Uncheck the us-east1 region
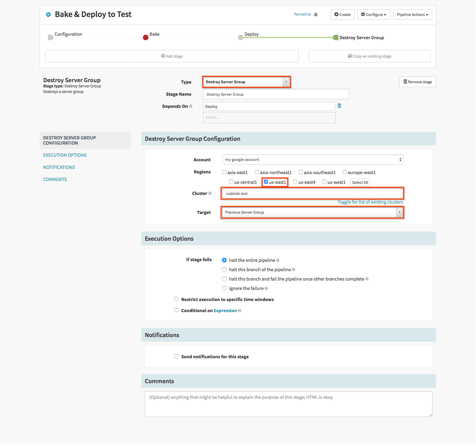Viewport: 476px width, 446px height. point(266,182)
